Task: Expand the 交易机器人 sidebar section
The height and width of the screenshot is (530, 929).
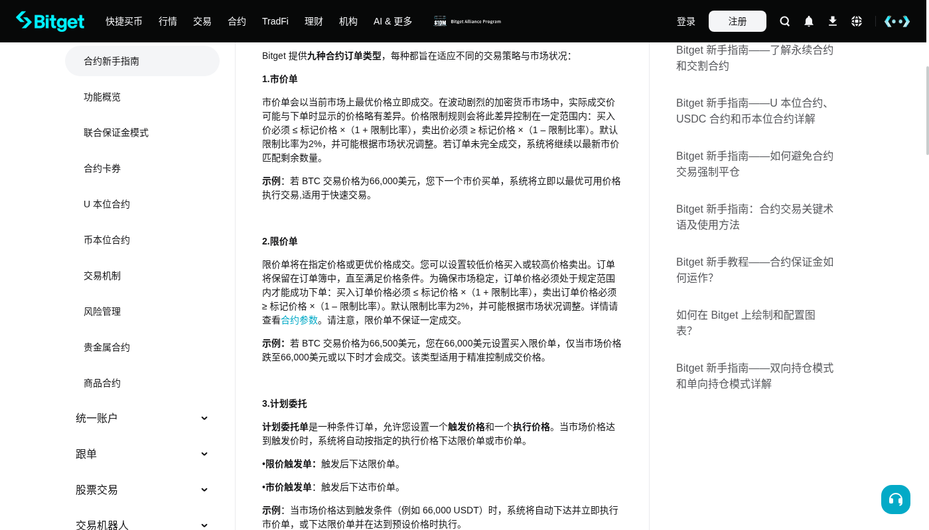Action: [x=142, y=525]
